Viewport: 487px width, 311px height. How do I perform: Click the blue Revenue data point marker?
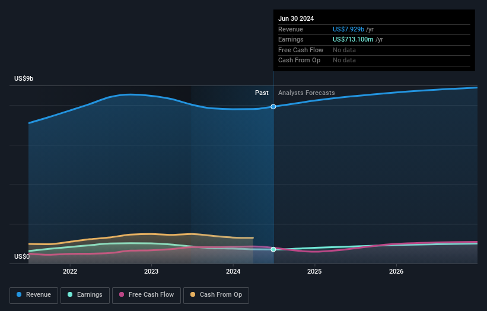pyautogui.click(x=273, y=107)
